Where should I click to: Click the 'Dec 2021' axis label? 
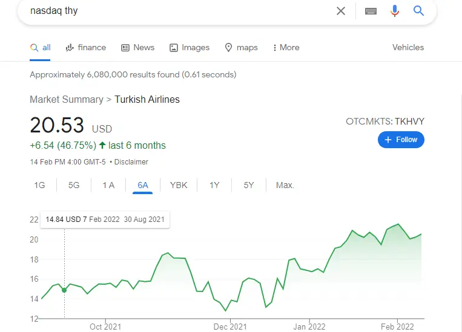[230, 327]
